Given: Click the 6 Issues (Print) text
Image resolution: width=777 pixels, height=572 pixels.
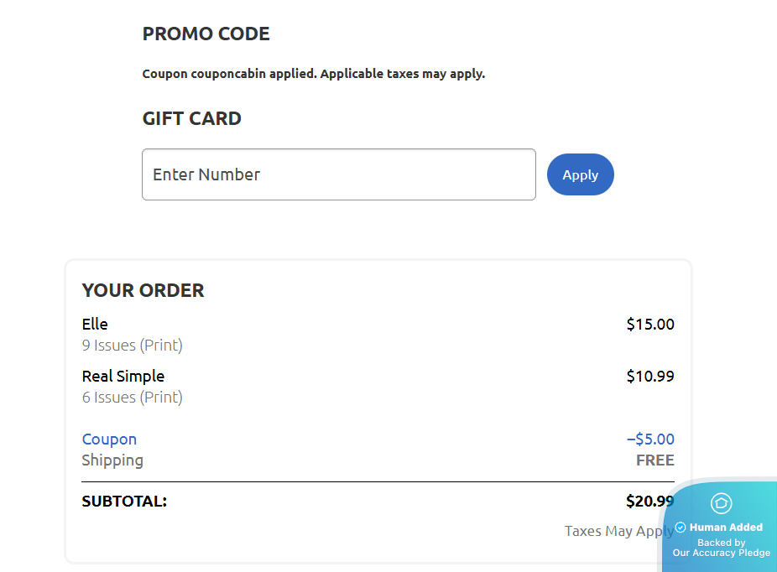Looking at the screenshot, I should (x=132, y=397).
